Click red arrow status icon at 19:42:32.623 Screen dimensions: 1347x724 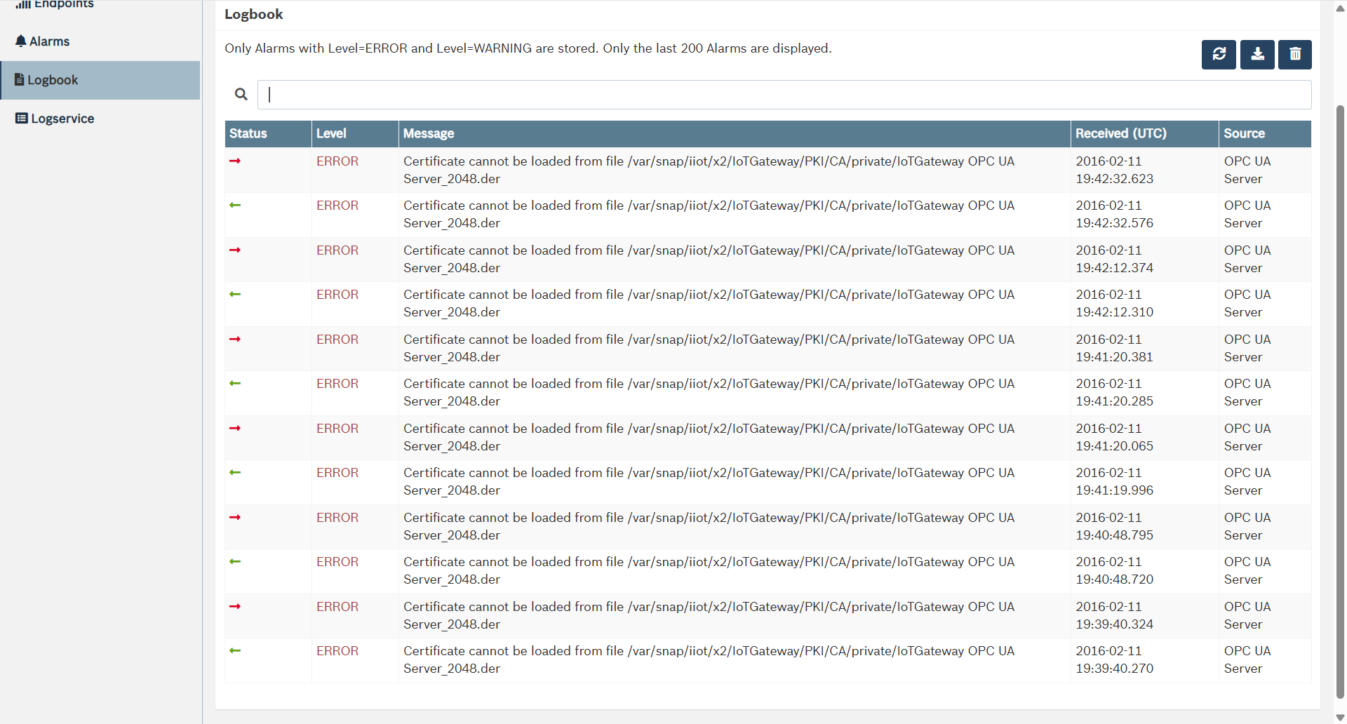point(235,161)
